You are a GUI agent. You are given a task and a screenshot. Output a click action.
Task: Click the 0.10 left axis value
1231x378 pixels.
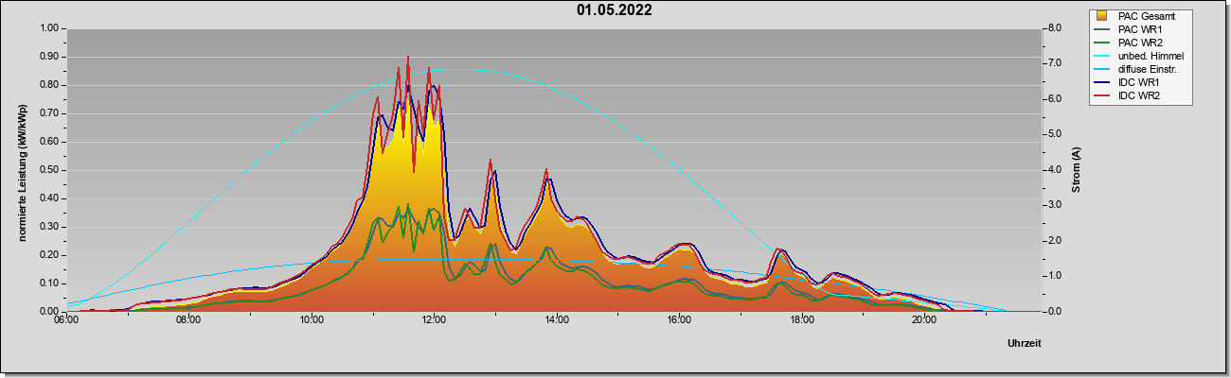(x=49, y=283)
